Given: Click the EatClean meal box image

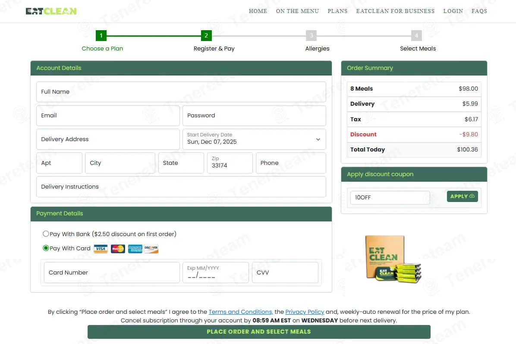Looking at the screenshot, I should [393, 259].
